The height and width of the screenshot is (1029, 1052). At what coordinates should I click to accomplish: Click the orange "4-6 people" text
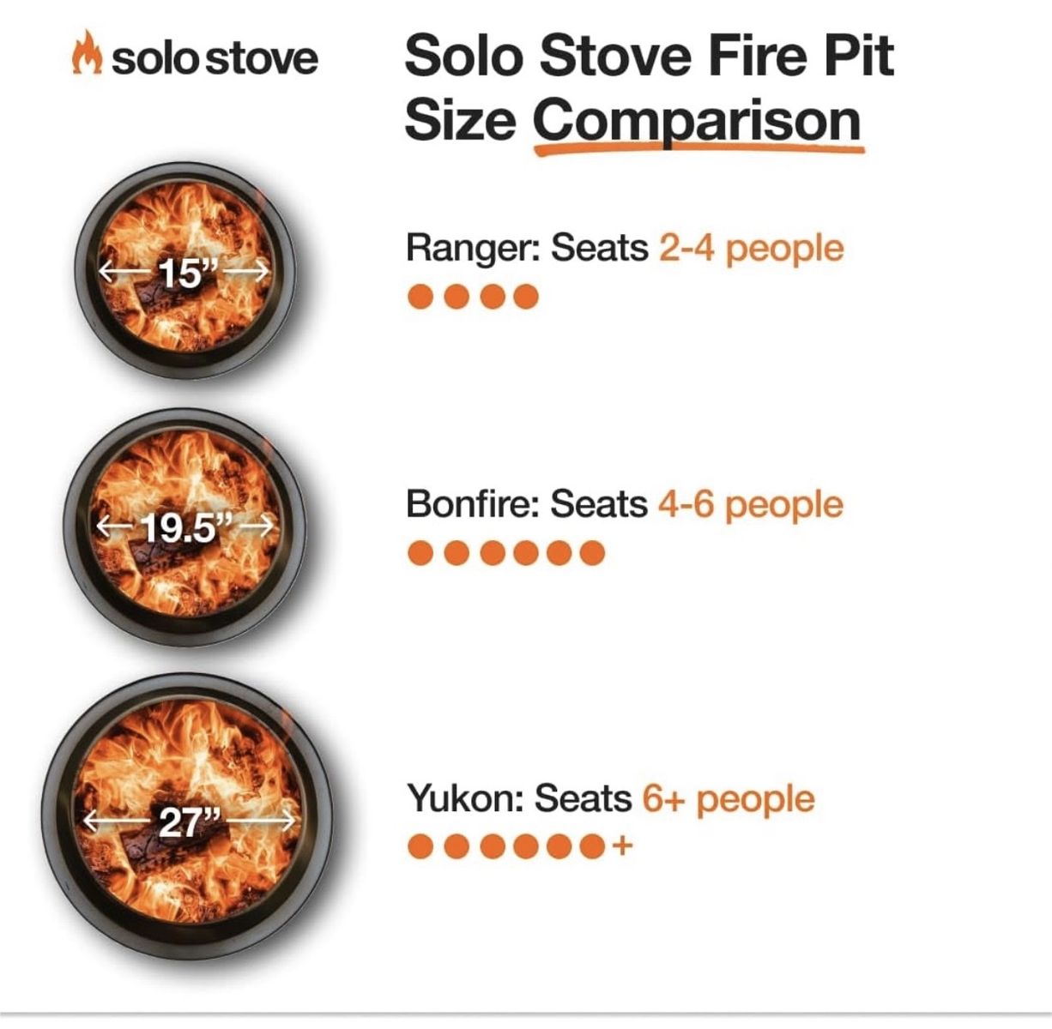[750, 503]
